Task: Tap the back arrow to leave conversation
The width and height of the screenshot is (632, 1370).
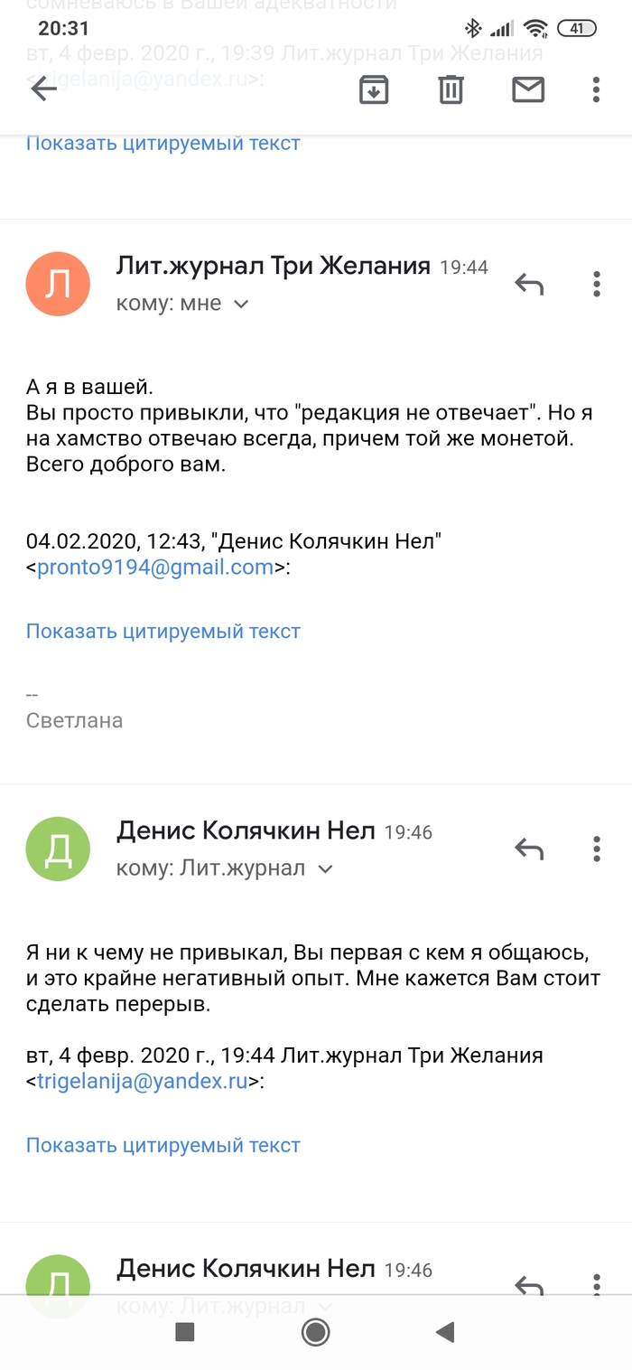Action: [x=43, y=89]
